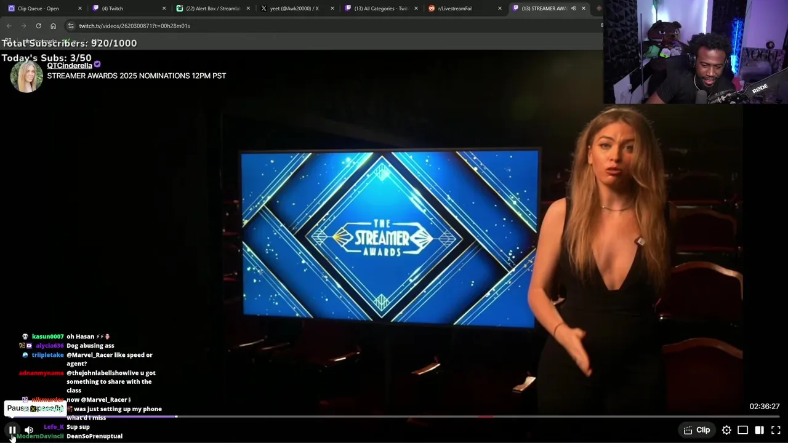This screenshot has width=788, height=443.
Task: Open the All Categories Twitch tab
Action: pos(380,9)
